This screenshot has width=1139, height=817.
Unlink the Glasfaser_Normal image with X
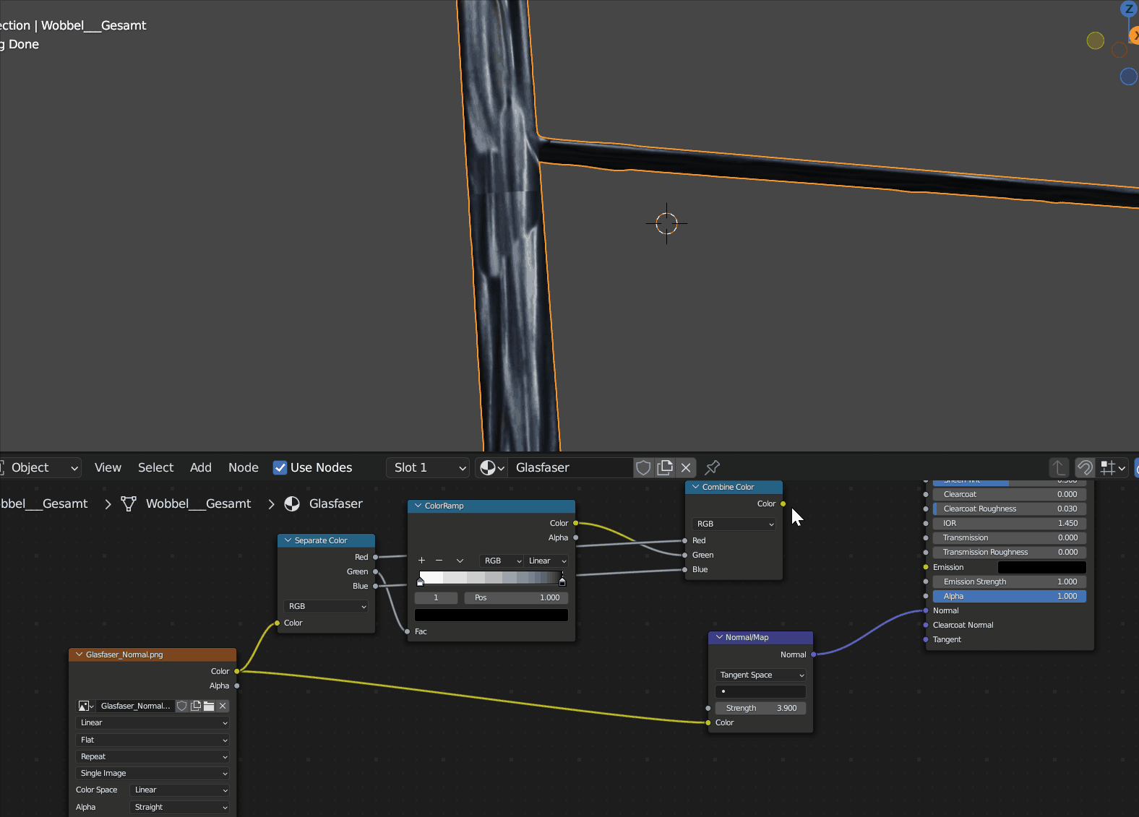point(223,706)
